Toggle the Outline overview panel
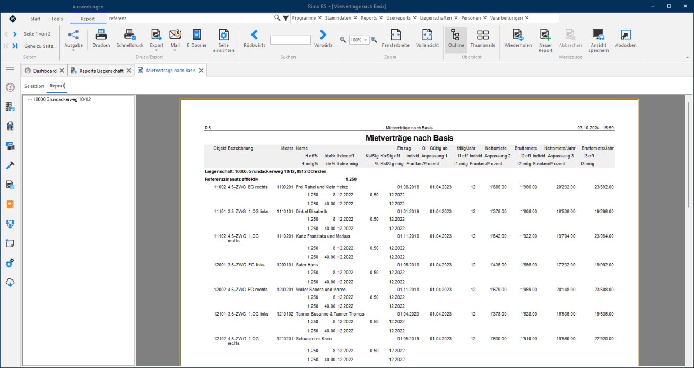 point(456,39)
